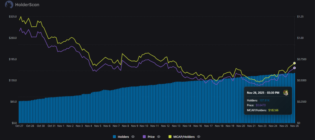Toggle visibility eye for MCAP/Holders series

(199, 137)
